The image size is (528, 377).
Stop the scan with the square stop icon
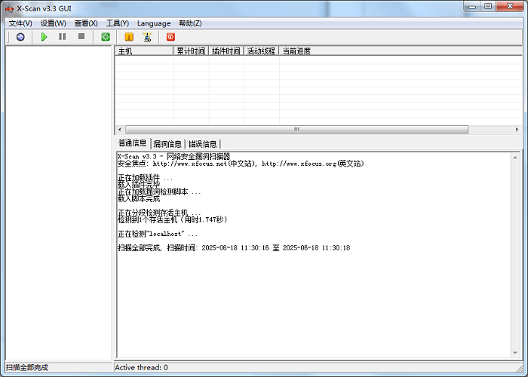(81, 37)
